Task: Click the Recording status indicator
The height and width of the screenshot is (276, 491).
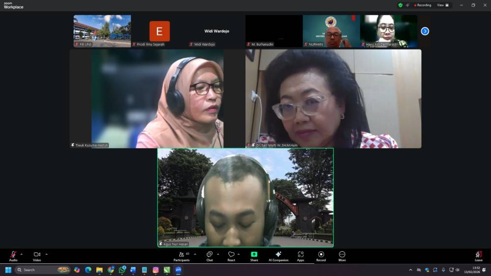Action: (422, 5)
